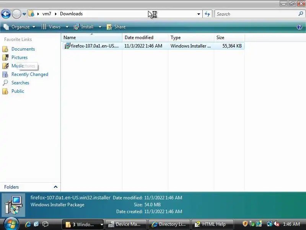Click the Documents folder icon

pyautogui.click(x=5, y=49)
